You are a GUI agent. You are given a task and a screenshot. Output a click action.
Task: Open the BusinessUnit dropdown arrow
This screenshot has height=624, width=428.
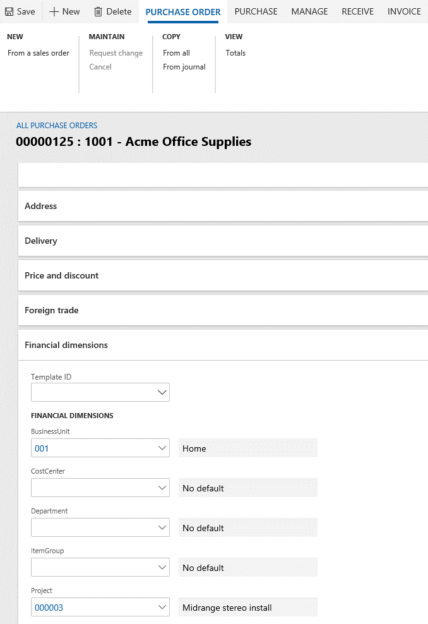(x=162, y=448)
